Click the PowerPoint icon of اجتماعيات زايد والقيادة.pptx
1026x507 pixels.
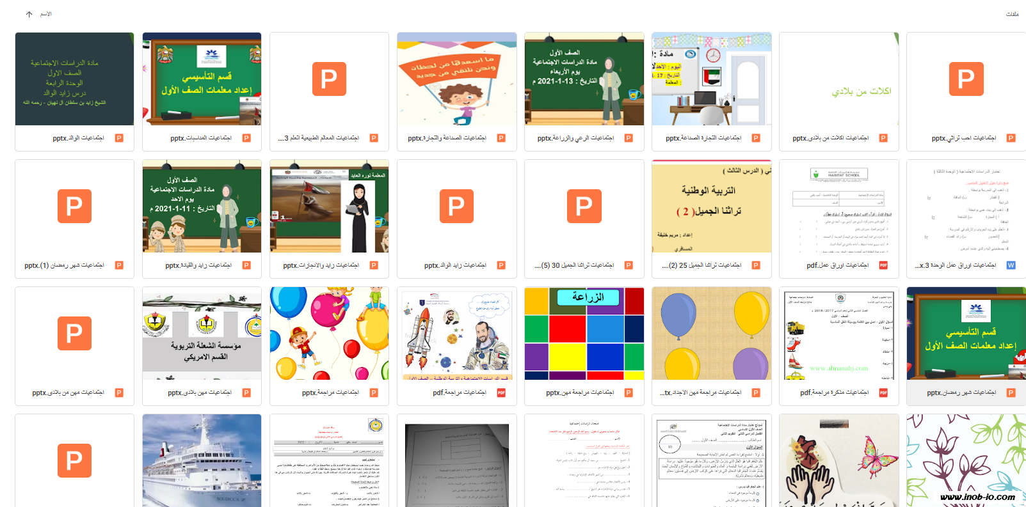tap(246, 265)
